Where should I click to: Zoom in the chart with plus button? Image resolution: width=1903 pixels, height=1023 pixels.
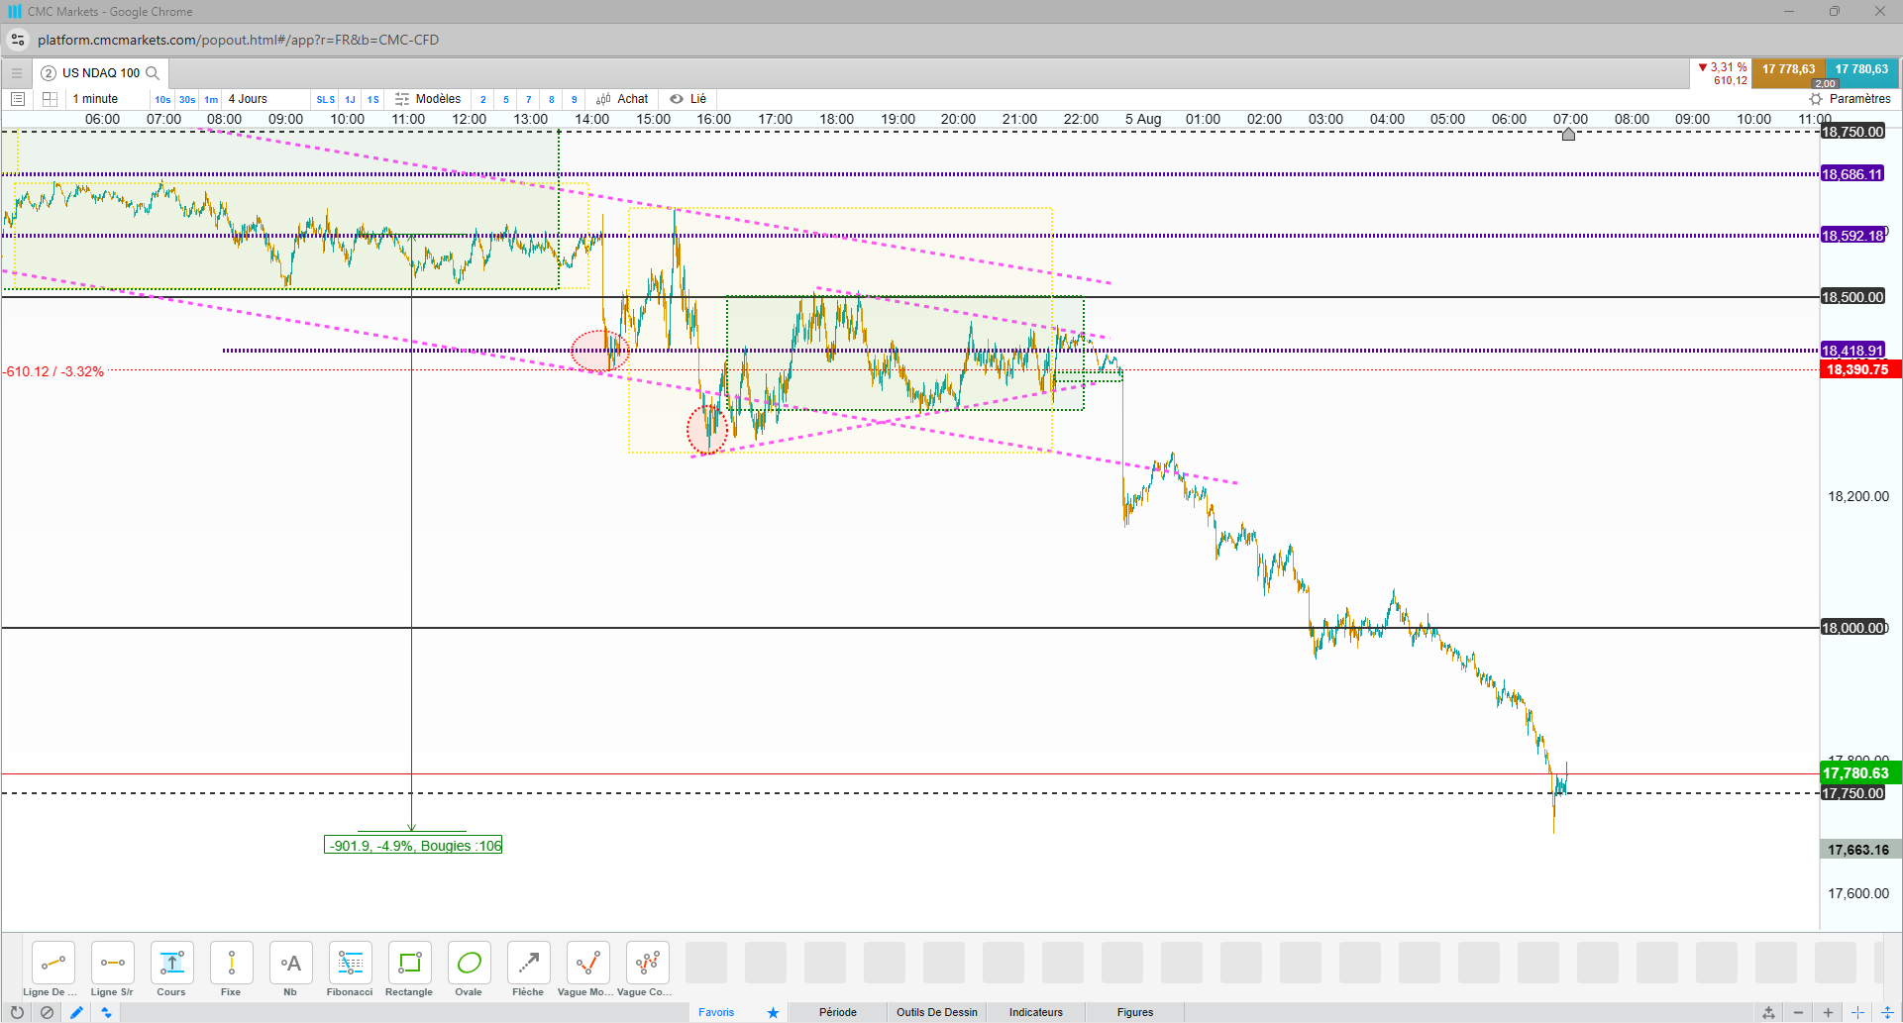point(1828,1012)
